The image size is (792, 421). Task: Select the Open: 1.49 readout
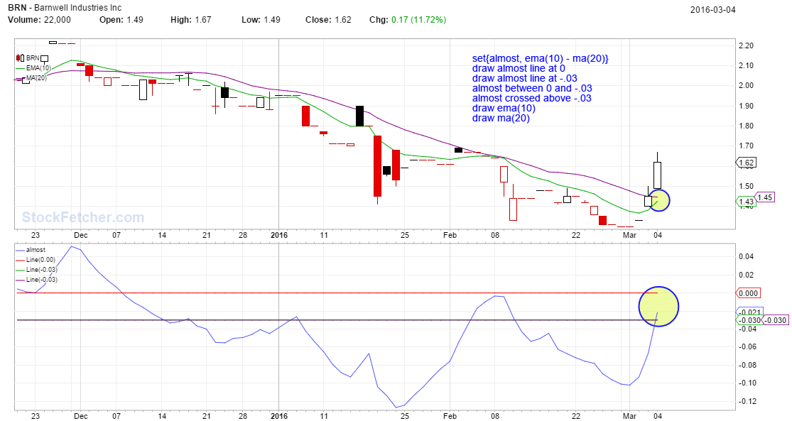tap(121, 20)
